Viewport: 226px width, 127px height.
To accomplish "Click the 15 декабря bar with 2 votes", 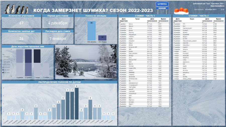I will [22, 115].
